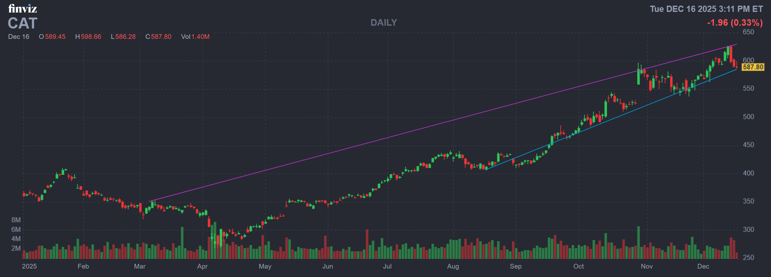Click the 8M volume axis label
This screenshot has width=771, height=277.
click(16, 220)
